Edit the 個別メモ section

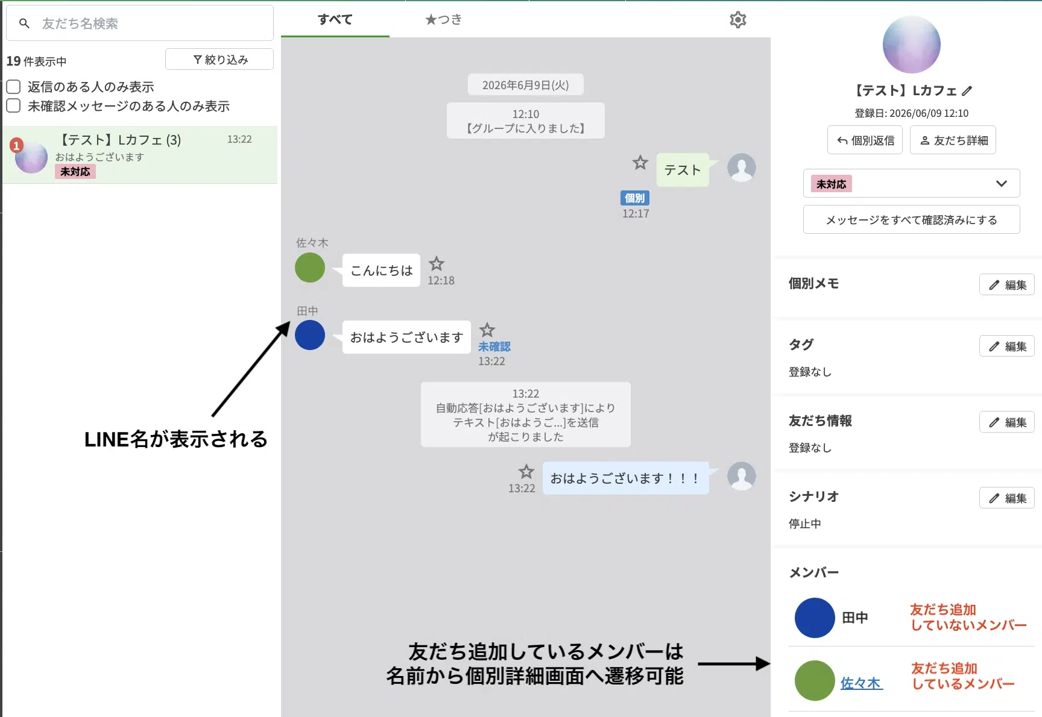coord(1006,284)
